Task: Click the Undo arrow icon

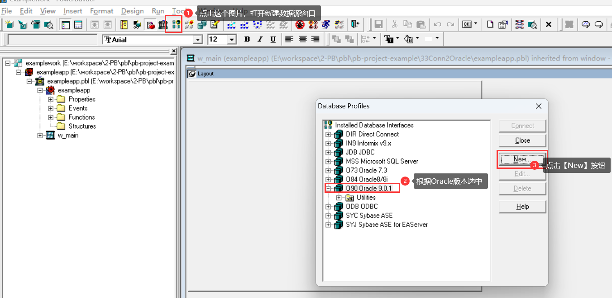Action: pos(437,24)
